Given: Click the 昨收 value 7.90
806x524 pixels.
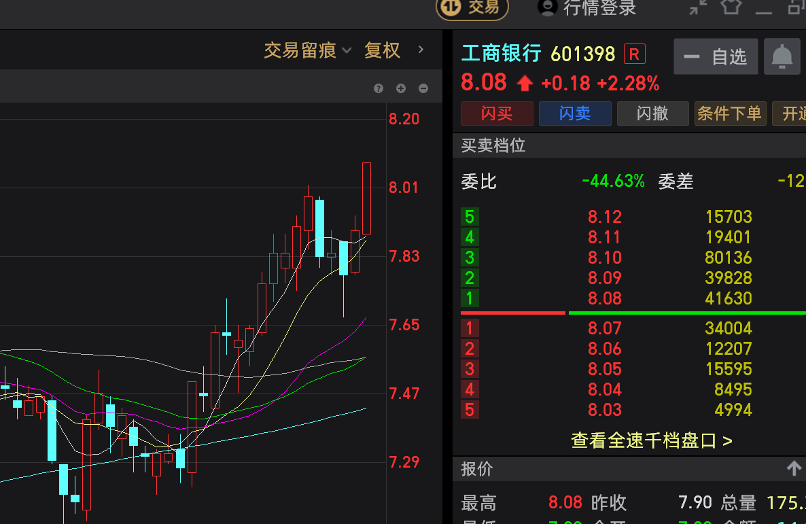Looking at the screenshot, I should coord(695,502).
